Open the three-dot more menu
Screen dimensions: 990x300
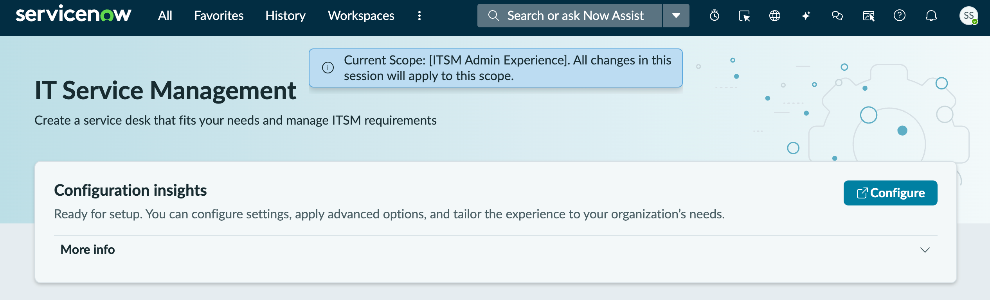[x=419, y=16]
